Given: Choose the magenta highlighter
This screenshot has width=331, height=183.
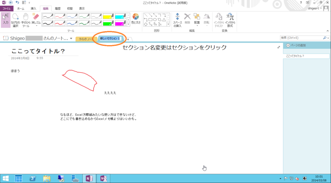Looking at the screenshot, I should pyautogui.click(x=120, y=23).
